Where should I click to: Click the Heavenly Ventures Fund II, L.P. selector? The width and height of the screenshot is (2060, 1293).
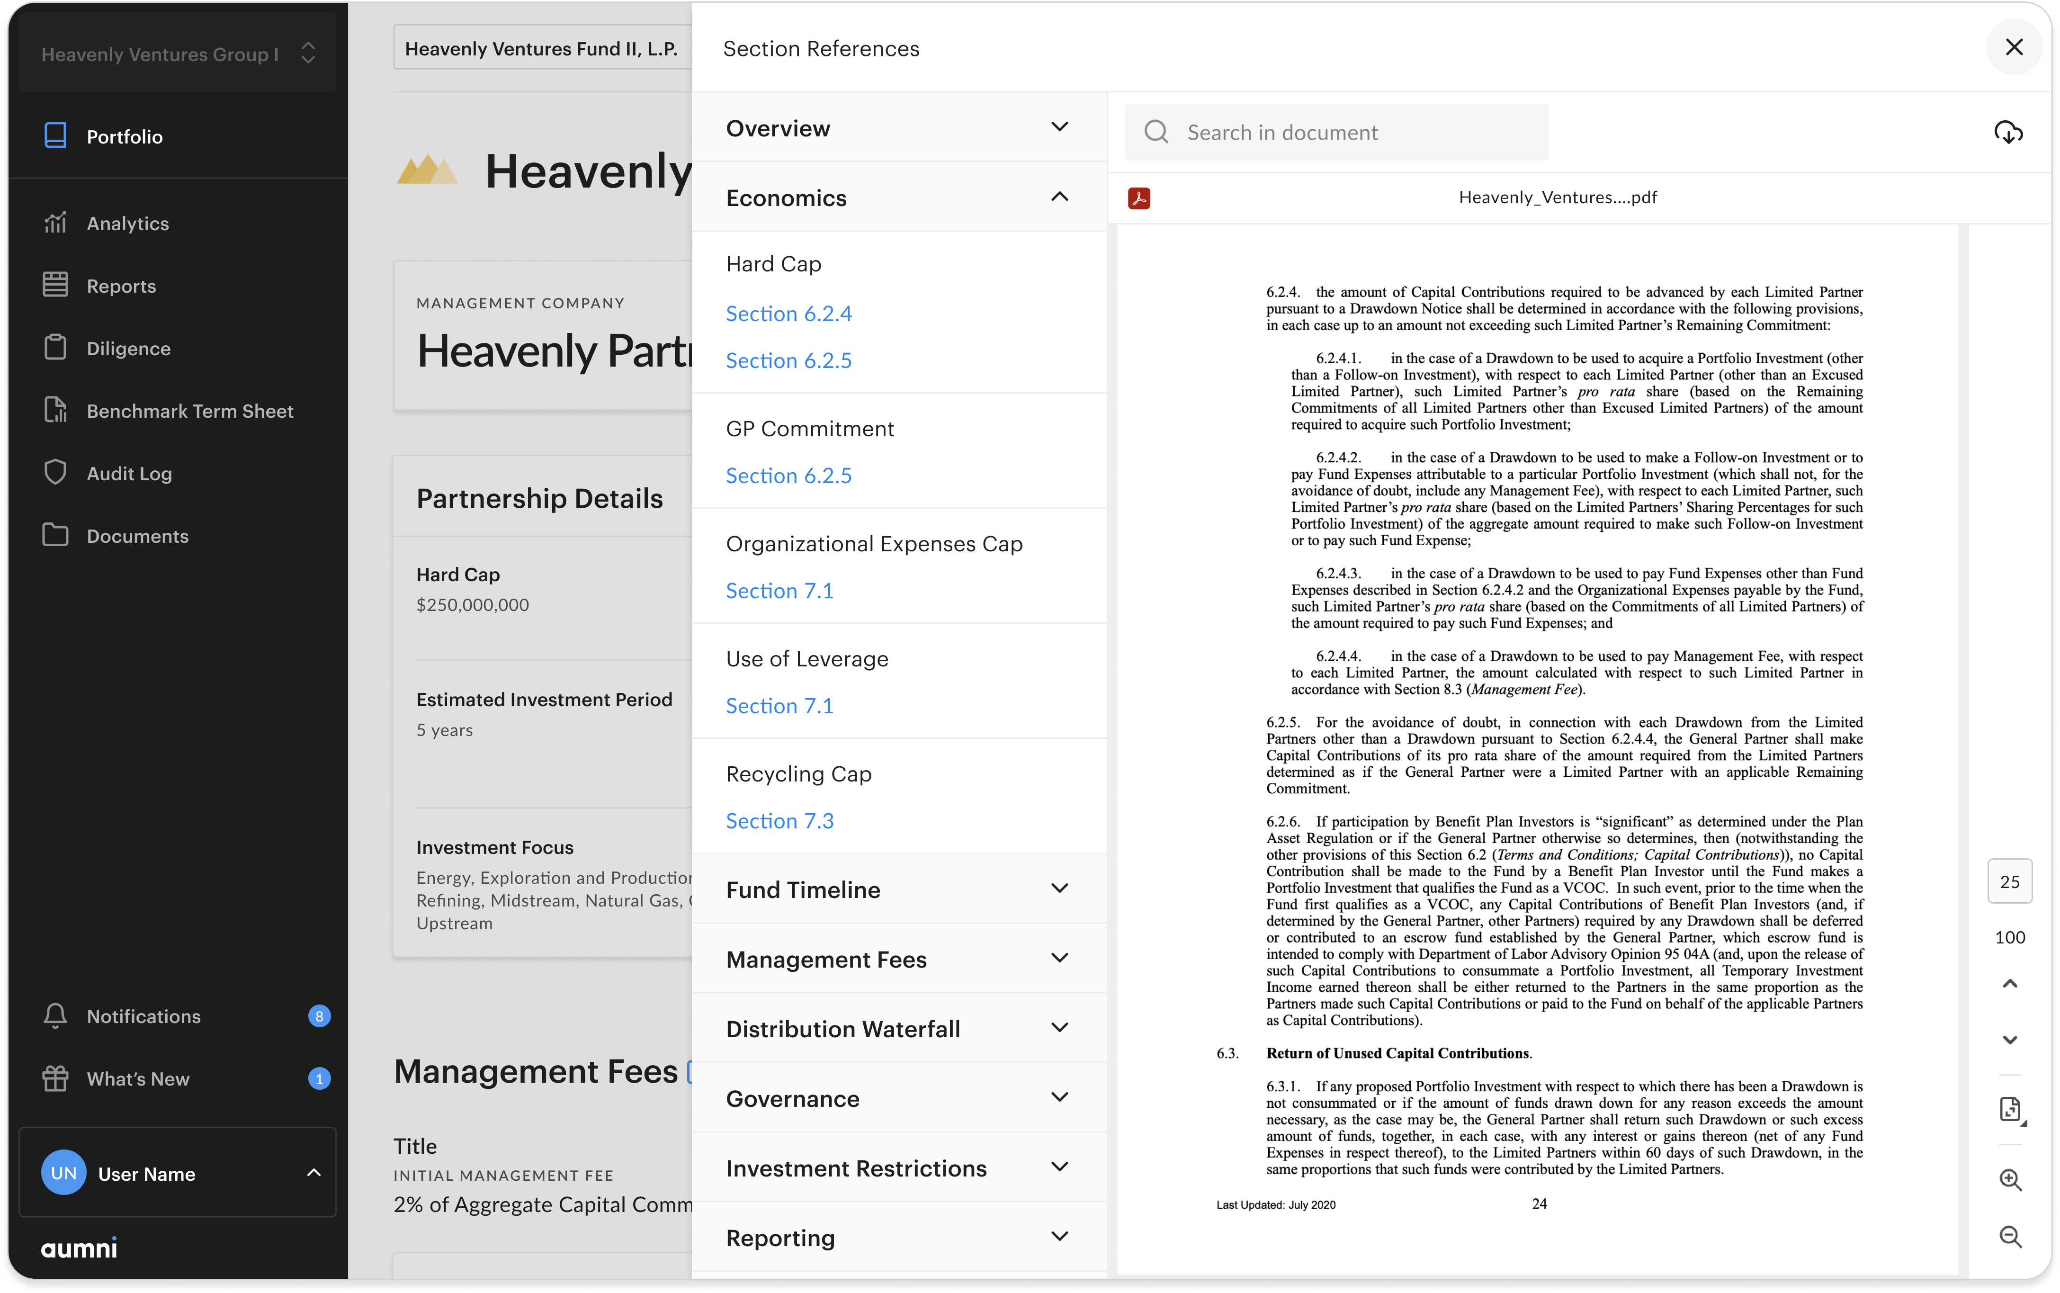(542, 48)
